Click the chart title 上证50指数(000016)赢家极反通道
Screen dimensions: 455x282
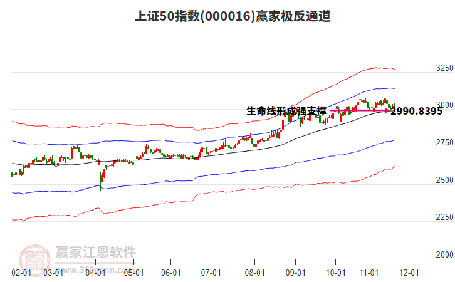click(233, 16)
